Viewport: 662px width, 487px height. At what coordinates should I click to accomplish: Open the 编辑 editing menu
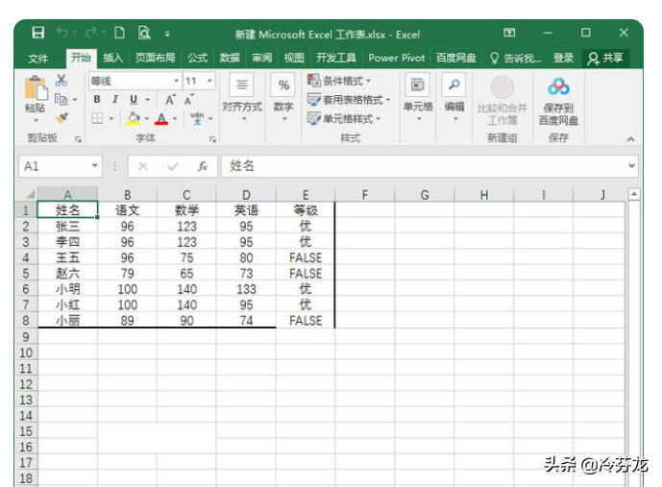pos(454,98)
